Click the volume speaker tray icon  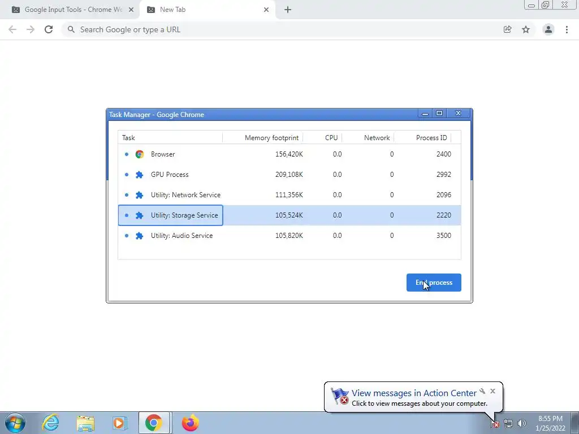[x=521, y=424]
